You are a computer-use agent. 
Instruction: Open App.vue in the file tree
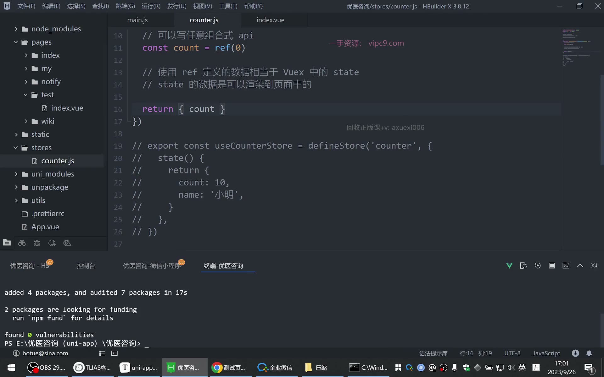[45, 227]
